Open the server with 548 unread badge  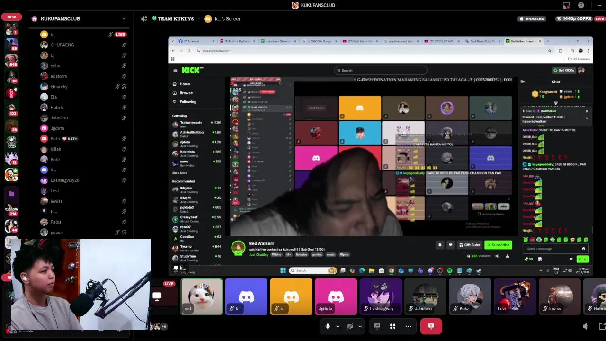[11, 61]
